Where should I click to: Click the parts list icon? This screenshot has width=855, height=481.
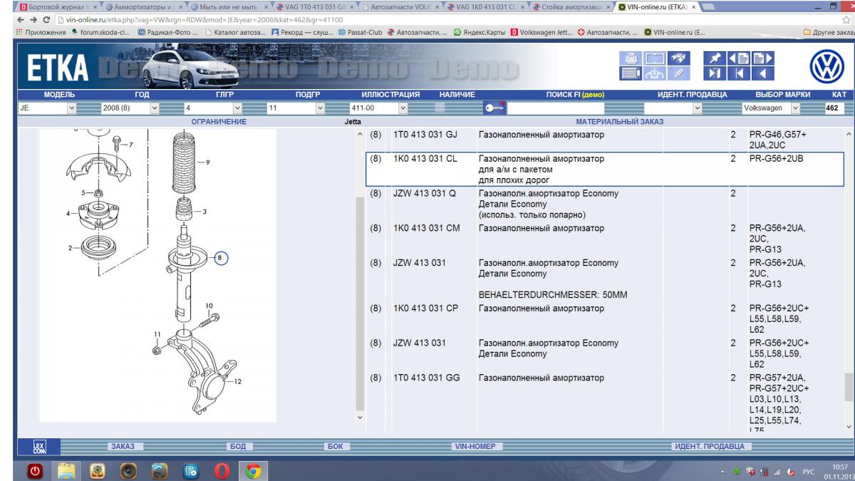click(x=631, y=73)
